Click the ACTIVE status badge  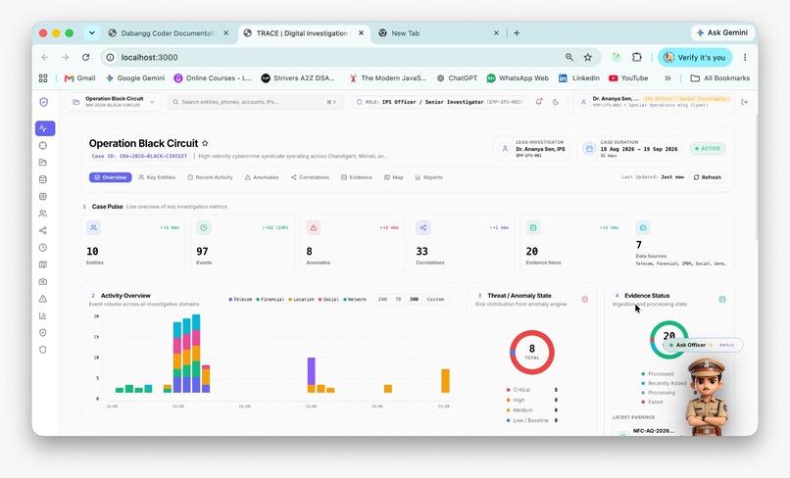point(708,149)
